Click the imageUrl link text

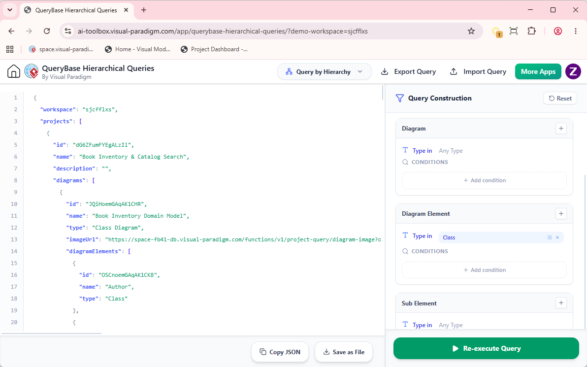pos(243,239)
